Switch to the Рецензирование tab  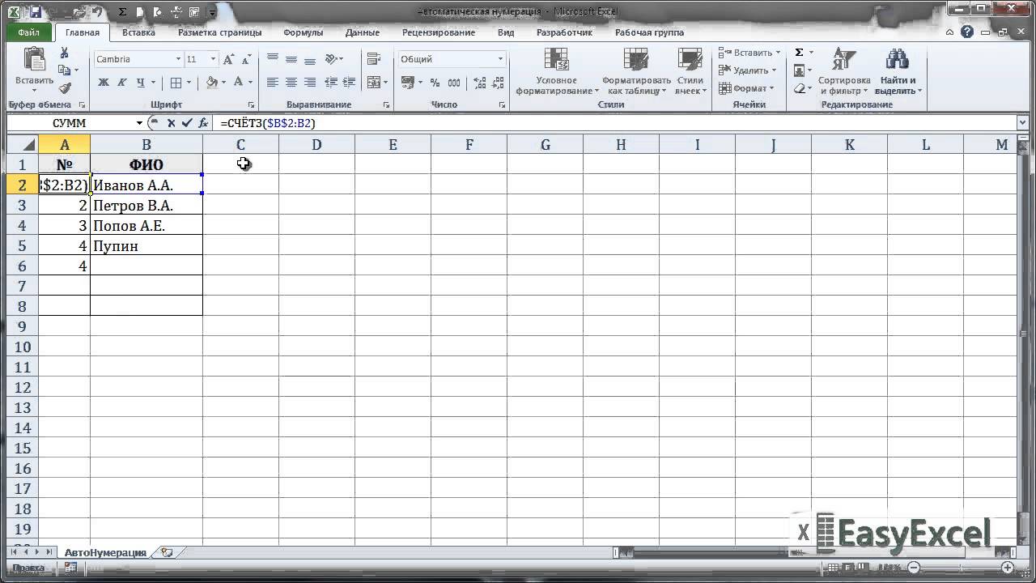pyautogui.click(x=438, y=32)
